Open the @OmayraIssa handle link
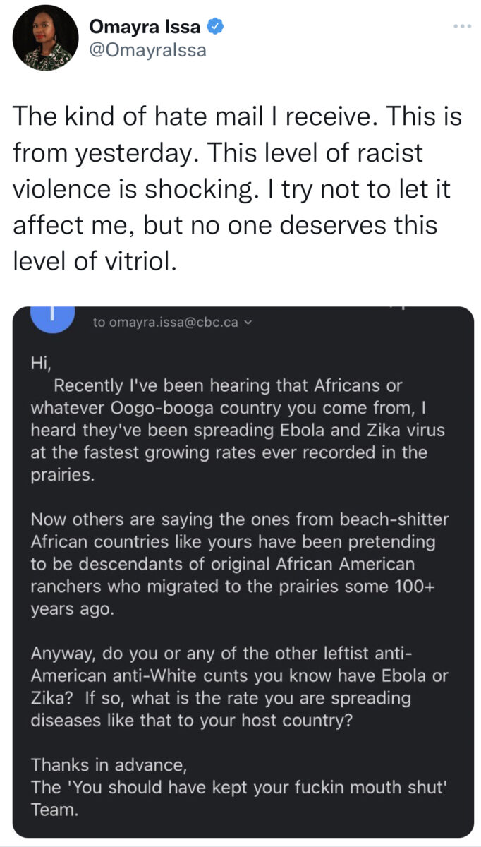 (x=147, y=51)
